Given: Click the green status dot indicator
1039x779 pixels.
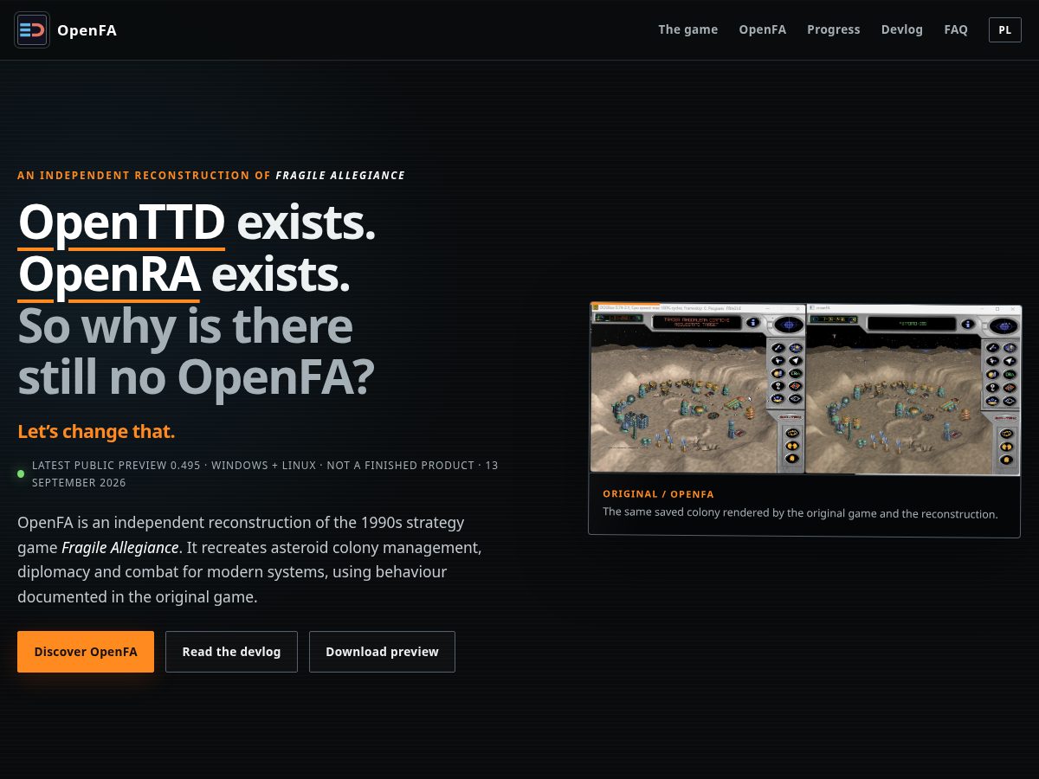Looking at the screenshot, I should [21, 473].
